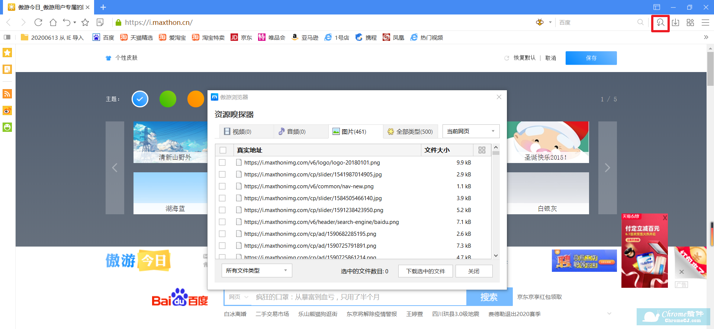The height and width of the screenshot is (329, 714).
Task: Click the 搜索 button
Action: click(x=489, y=297)
